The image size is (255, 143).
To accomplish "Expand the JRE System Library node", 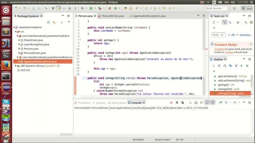I will (16, 66).
